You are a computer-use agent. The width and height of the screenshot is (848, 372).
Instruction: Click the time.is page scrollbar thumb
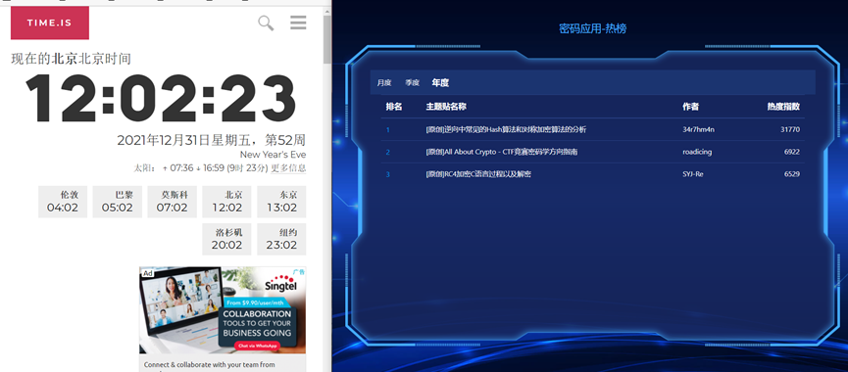coord(327,39)
